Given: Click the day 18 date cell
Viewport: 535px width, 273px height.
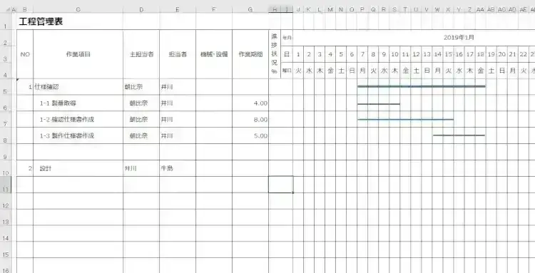Looking at the screenshot, I should pyautogui.click(x=480, y=54).
